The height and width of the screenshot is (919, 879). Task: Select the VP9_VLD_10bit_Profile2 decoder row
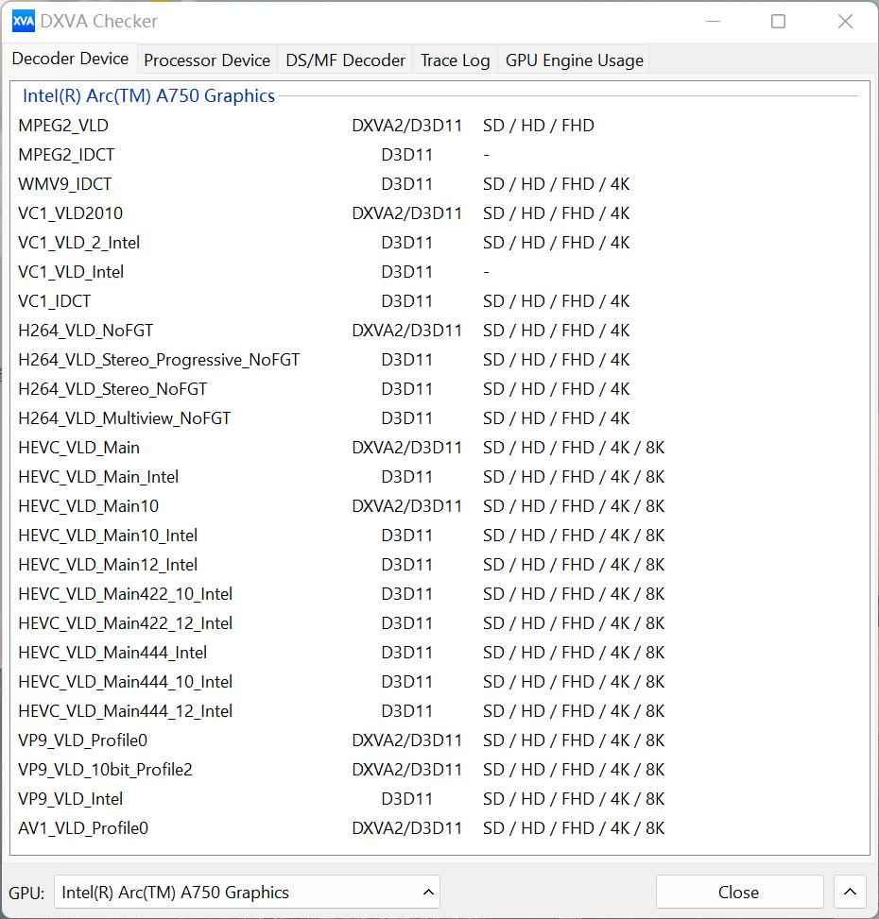pos(107,770)
